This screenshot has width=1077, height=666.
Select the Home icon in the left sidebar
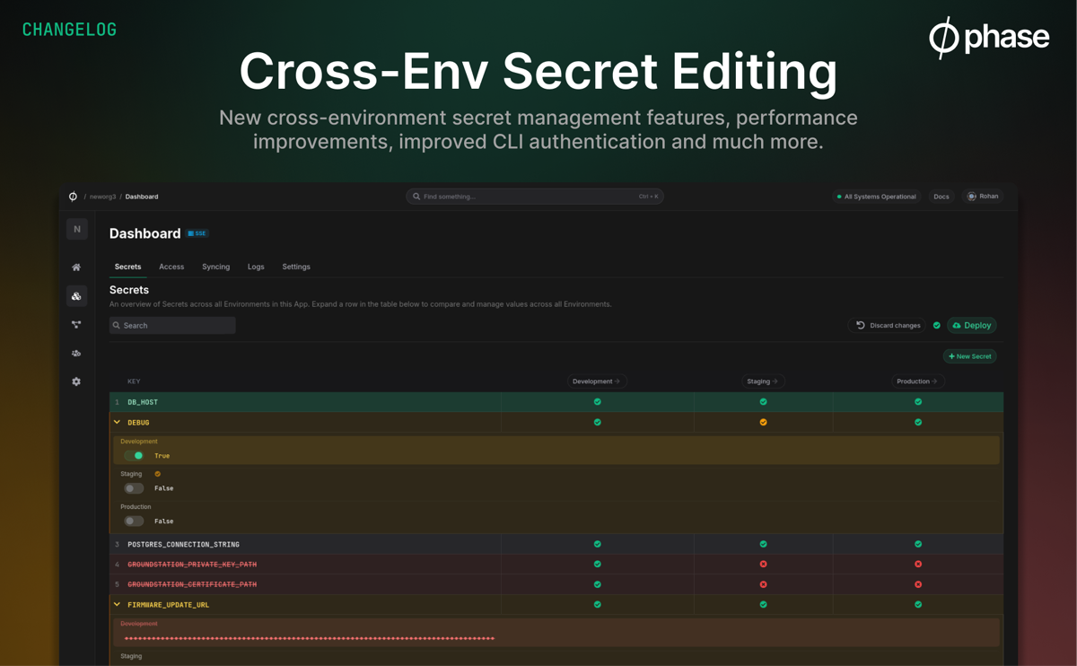tap(76, 267)
